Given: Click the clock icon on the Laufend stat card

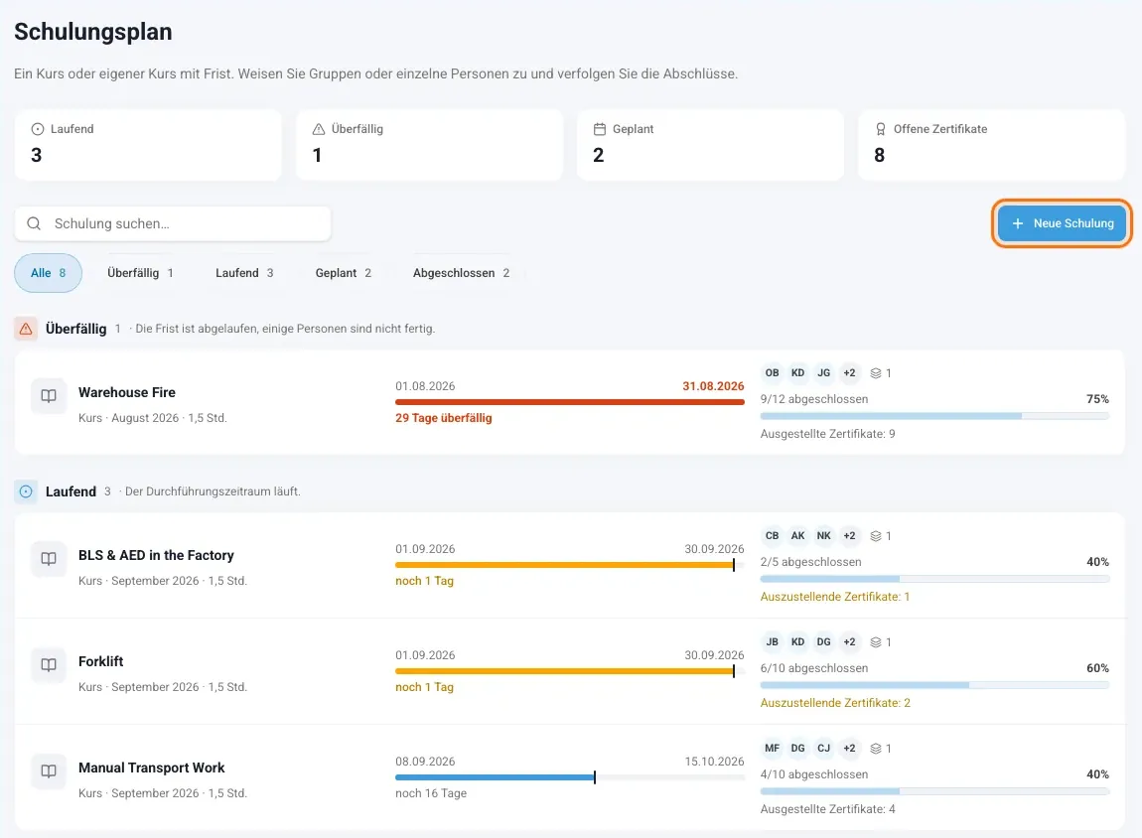Looking at the screenshot, I should click(37, 129).
